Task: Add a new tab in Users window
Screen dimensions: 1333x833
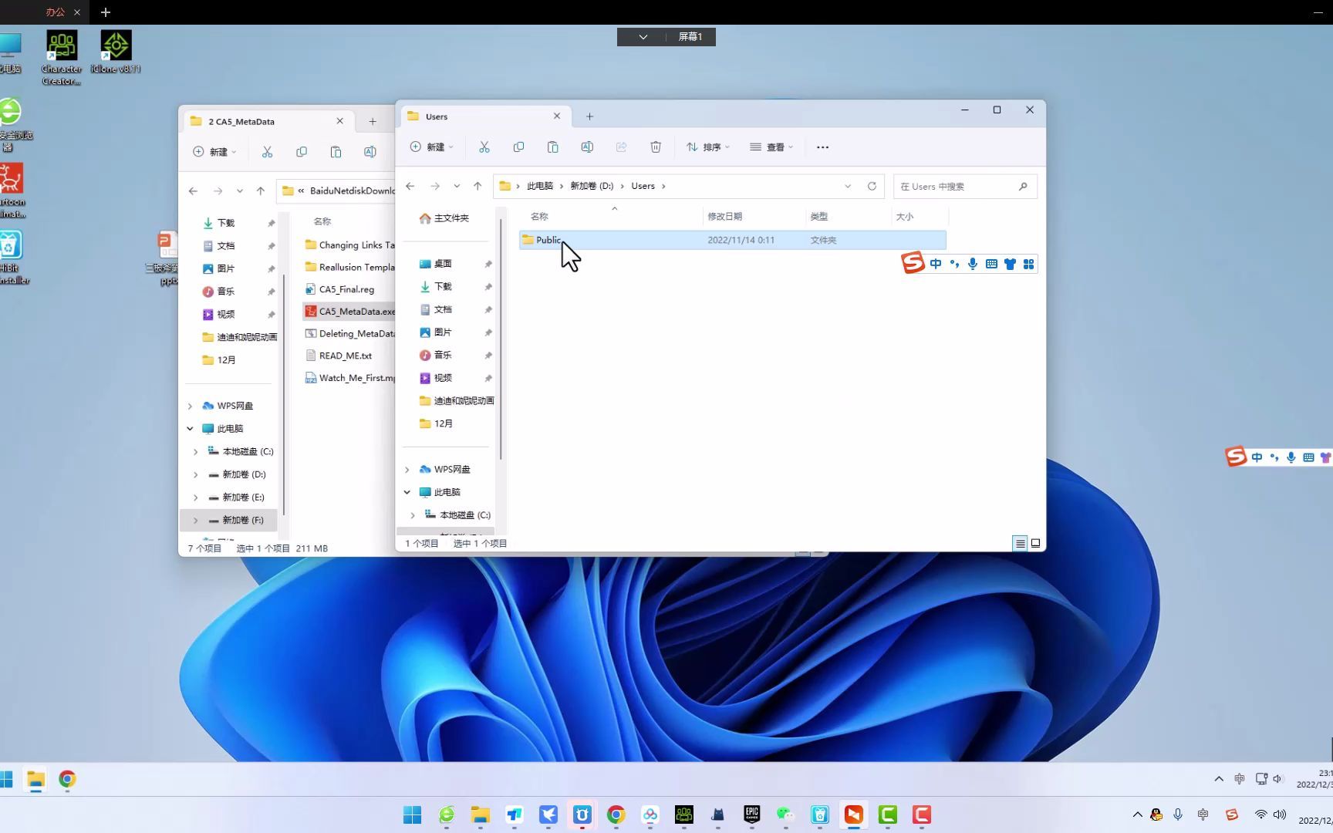Action: [x=589, y=116]
